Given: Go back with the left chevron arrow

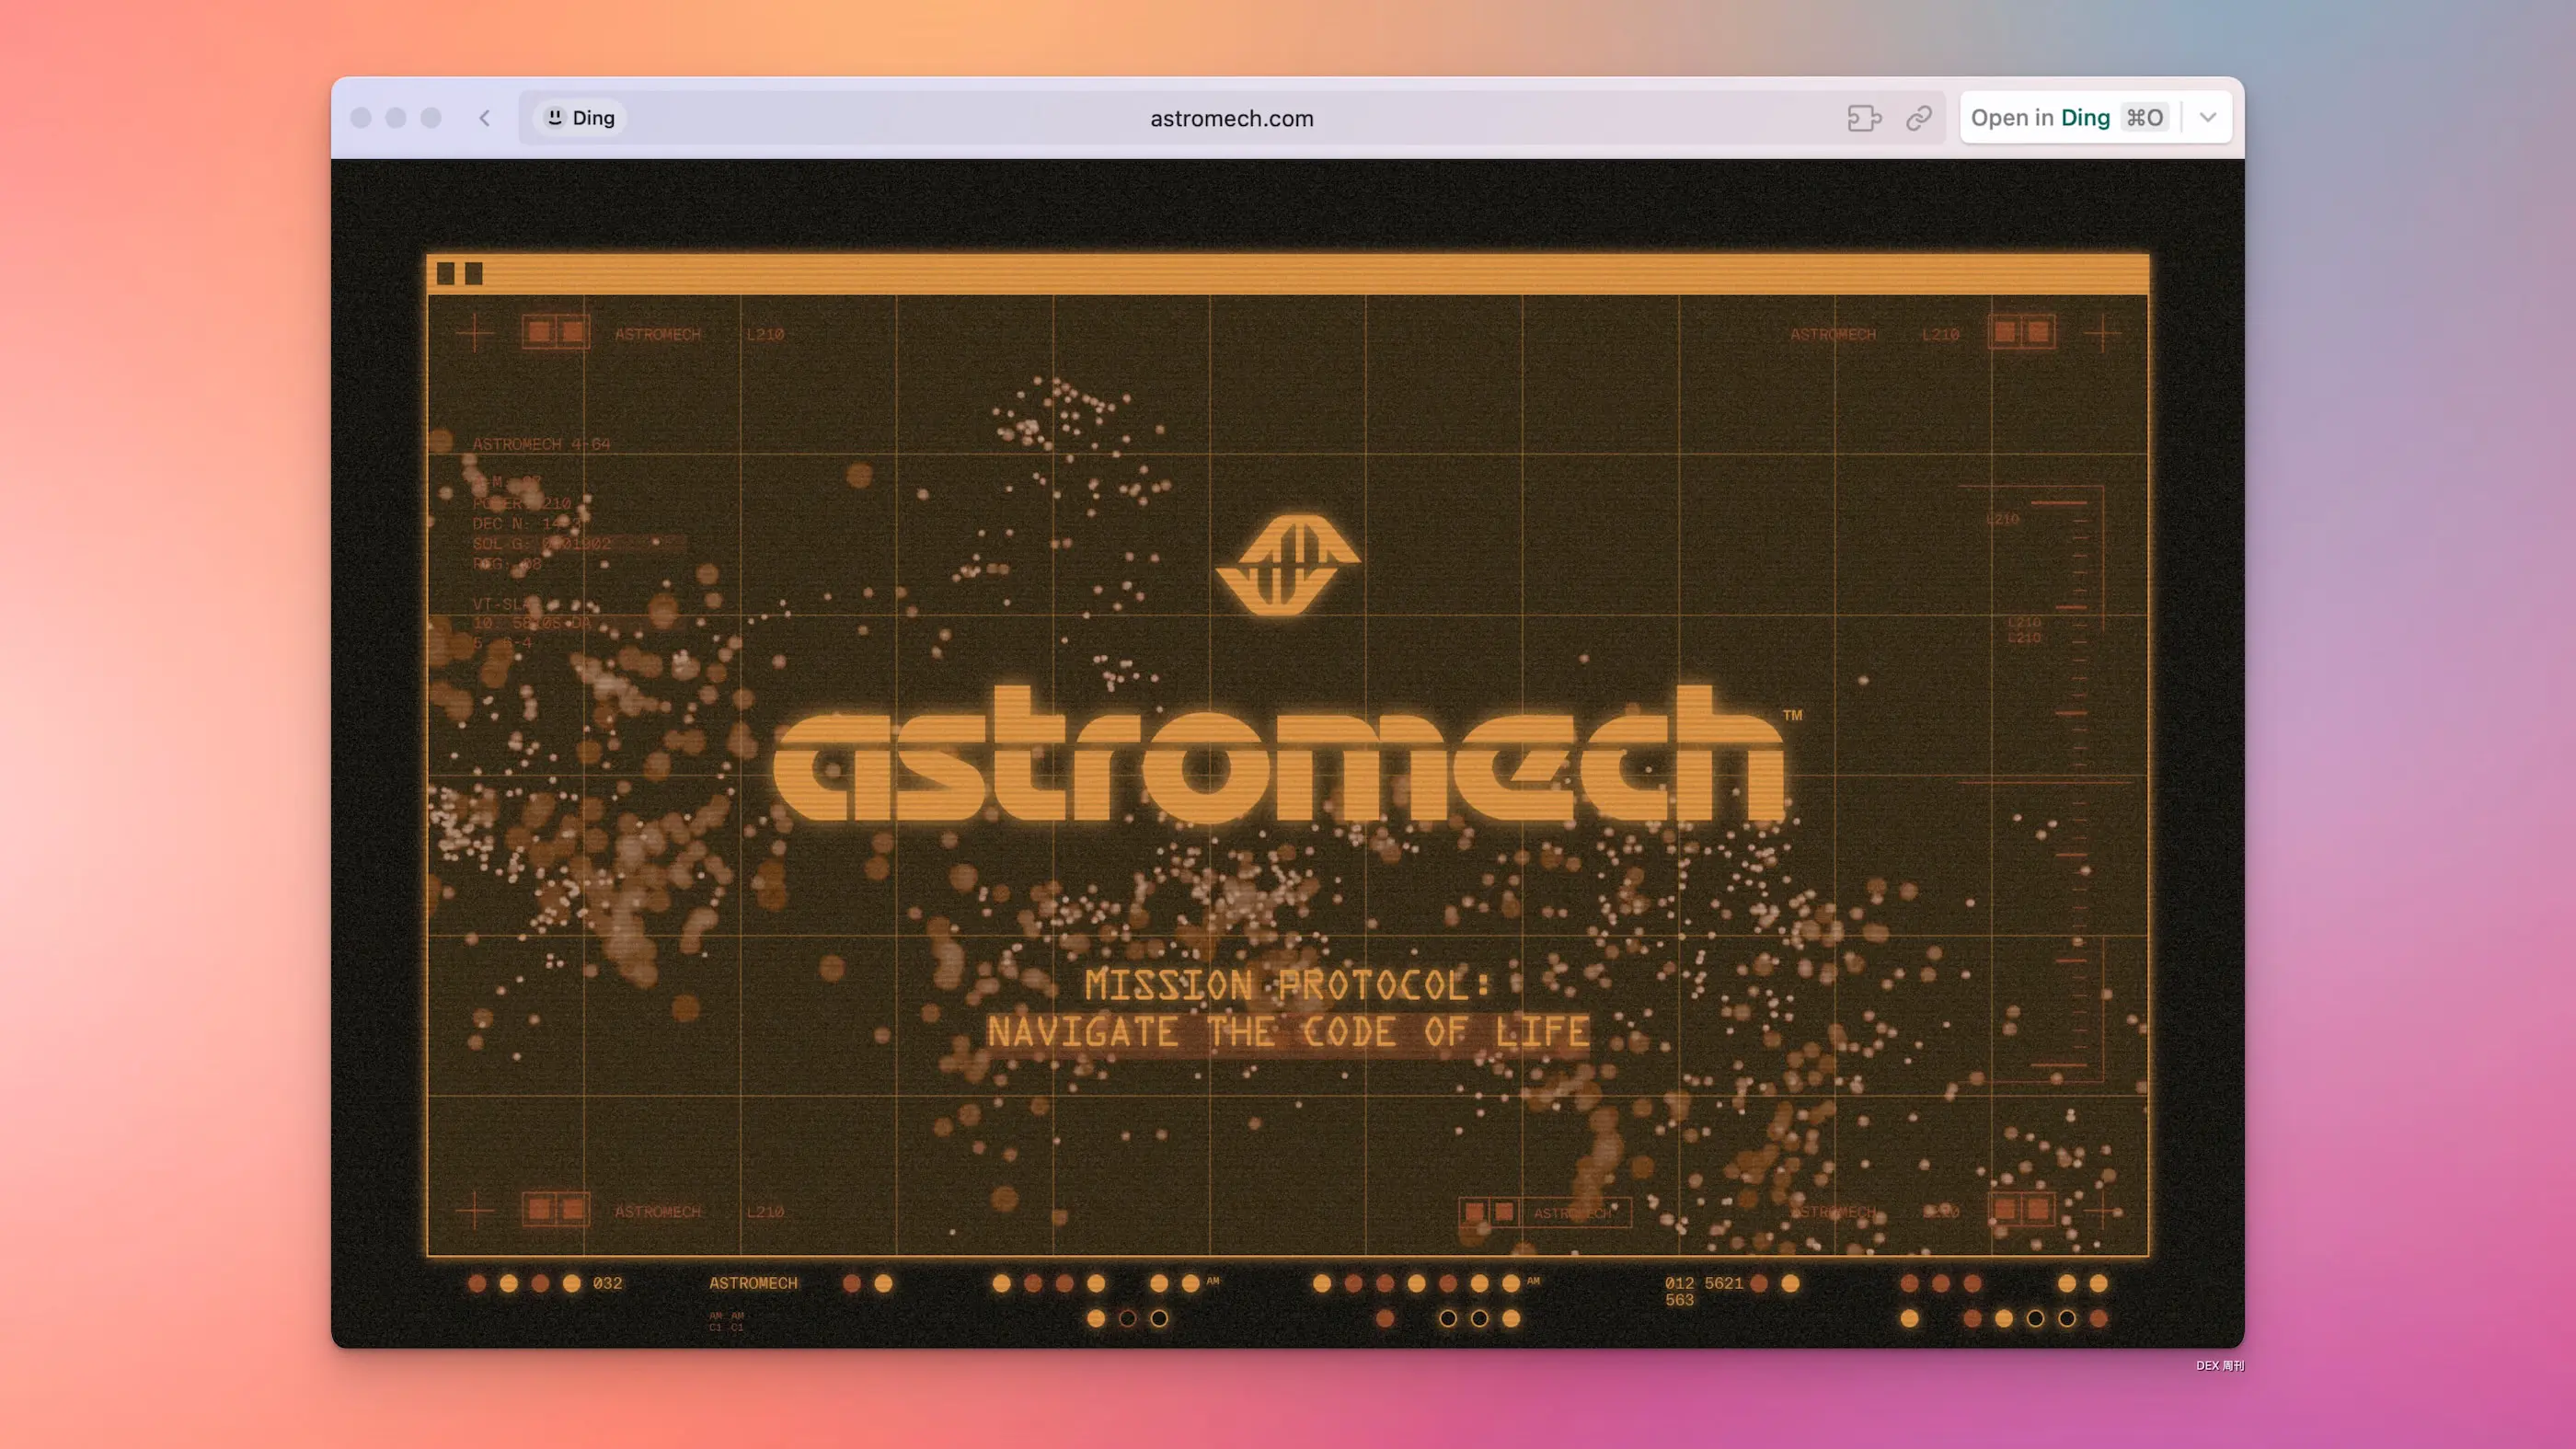Looking at the screenshot, I should click(x=485, y=118).
